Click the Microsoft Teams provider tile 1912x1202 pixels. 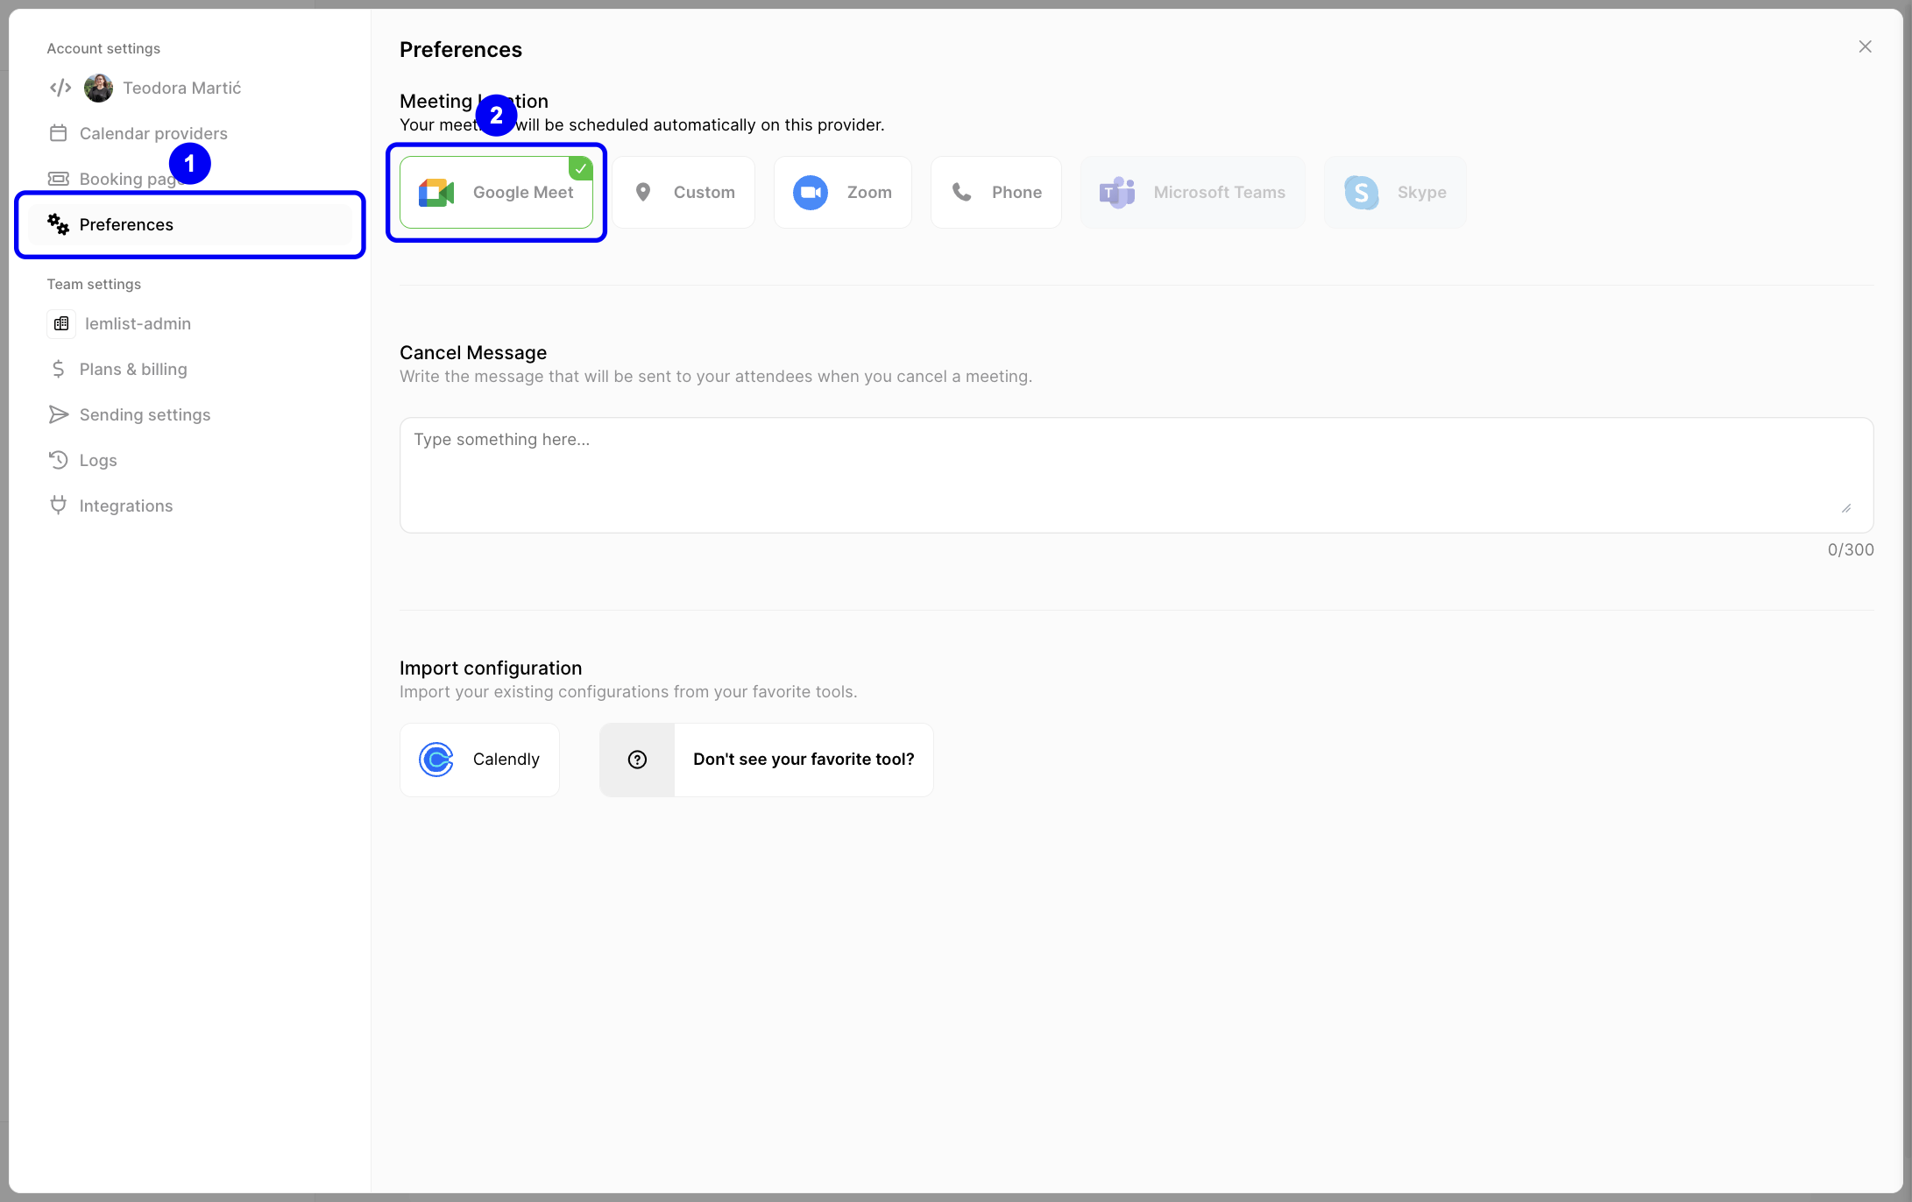pos(1192,192)
